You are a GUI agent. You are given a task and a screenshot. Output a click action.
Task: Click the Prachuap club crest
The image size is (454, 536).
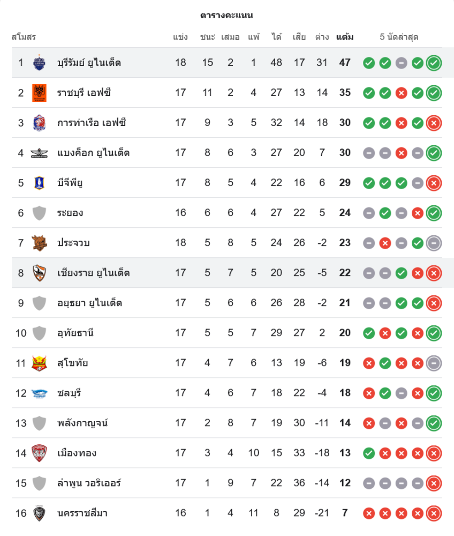point(39,243)
